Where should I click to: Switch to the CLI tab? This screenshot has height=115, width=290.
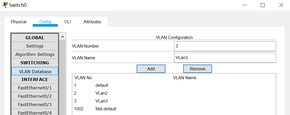(x=68, y=22)
